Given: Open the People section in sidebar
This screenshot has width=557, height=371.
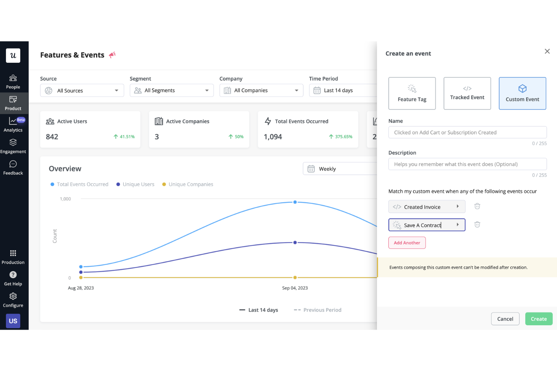Looking at the screenshot, I should (x=14, y=81).
